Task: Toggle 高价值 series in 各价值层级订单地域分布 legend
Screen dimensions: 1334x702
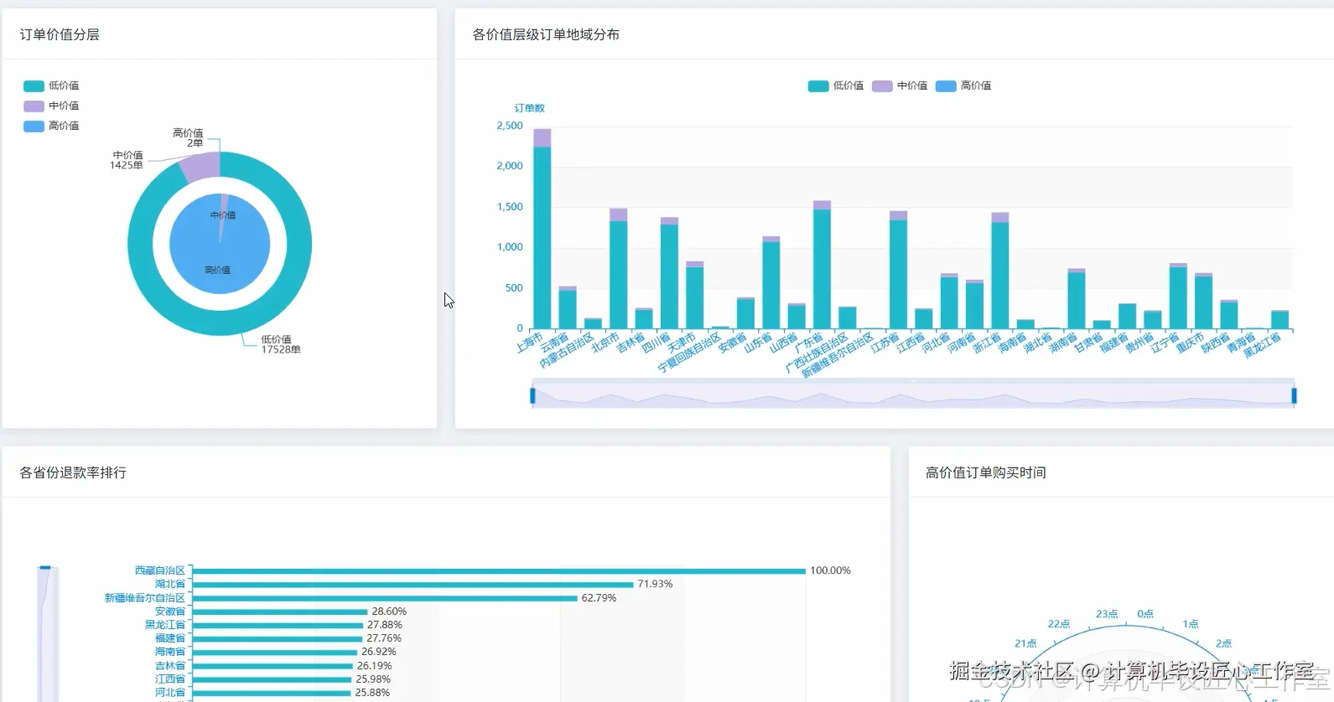Action: 963,85
